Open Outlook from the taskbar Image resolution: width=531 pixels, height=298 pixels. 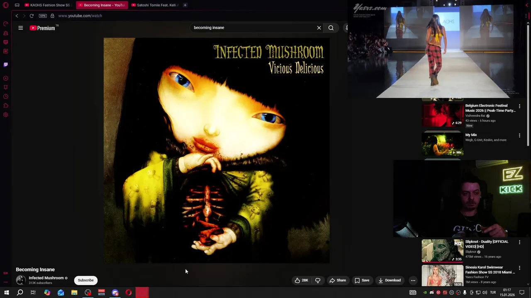pyautogui.click(x=61, y=293)
